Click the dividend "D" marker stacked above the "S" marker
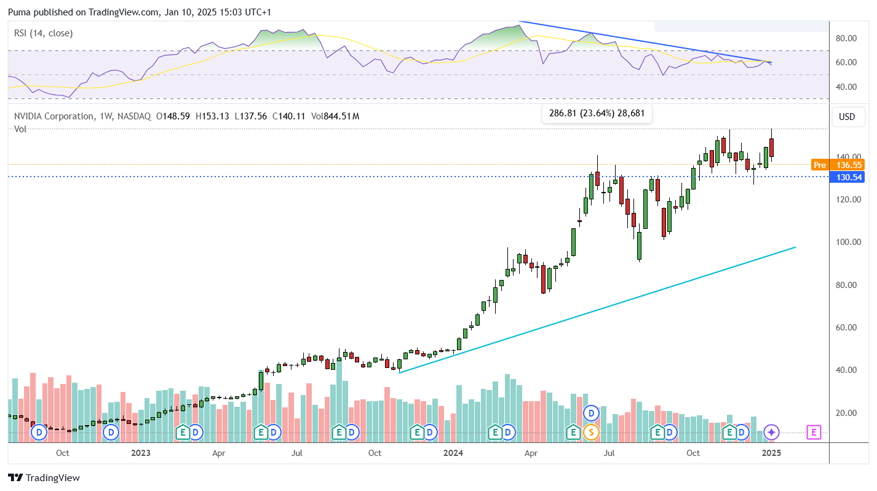 coord(591,412)
